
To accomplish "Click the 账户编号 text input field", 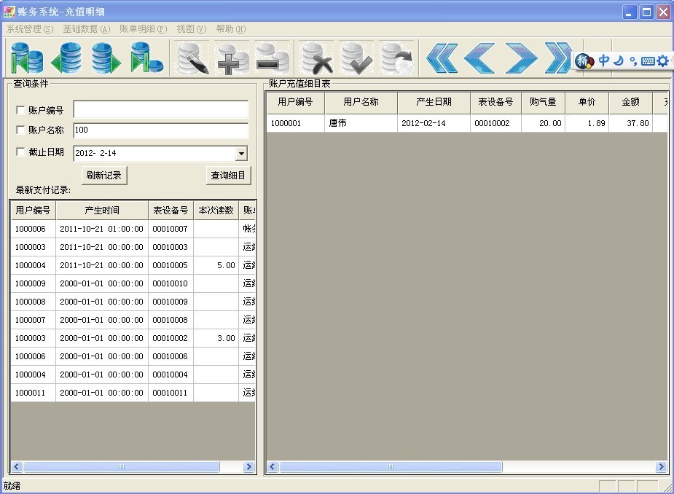I will tap(160, 110).
